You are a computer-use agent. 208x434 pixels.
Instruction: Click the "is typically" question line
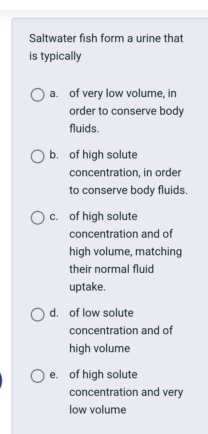(55, 56)
